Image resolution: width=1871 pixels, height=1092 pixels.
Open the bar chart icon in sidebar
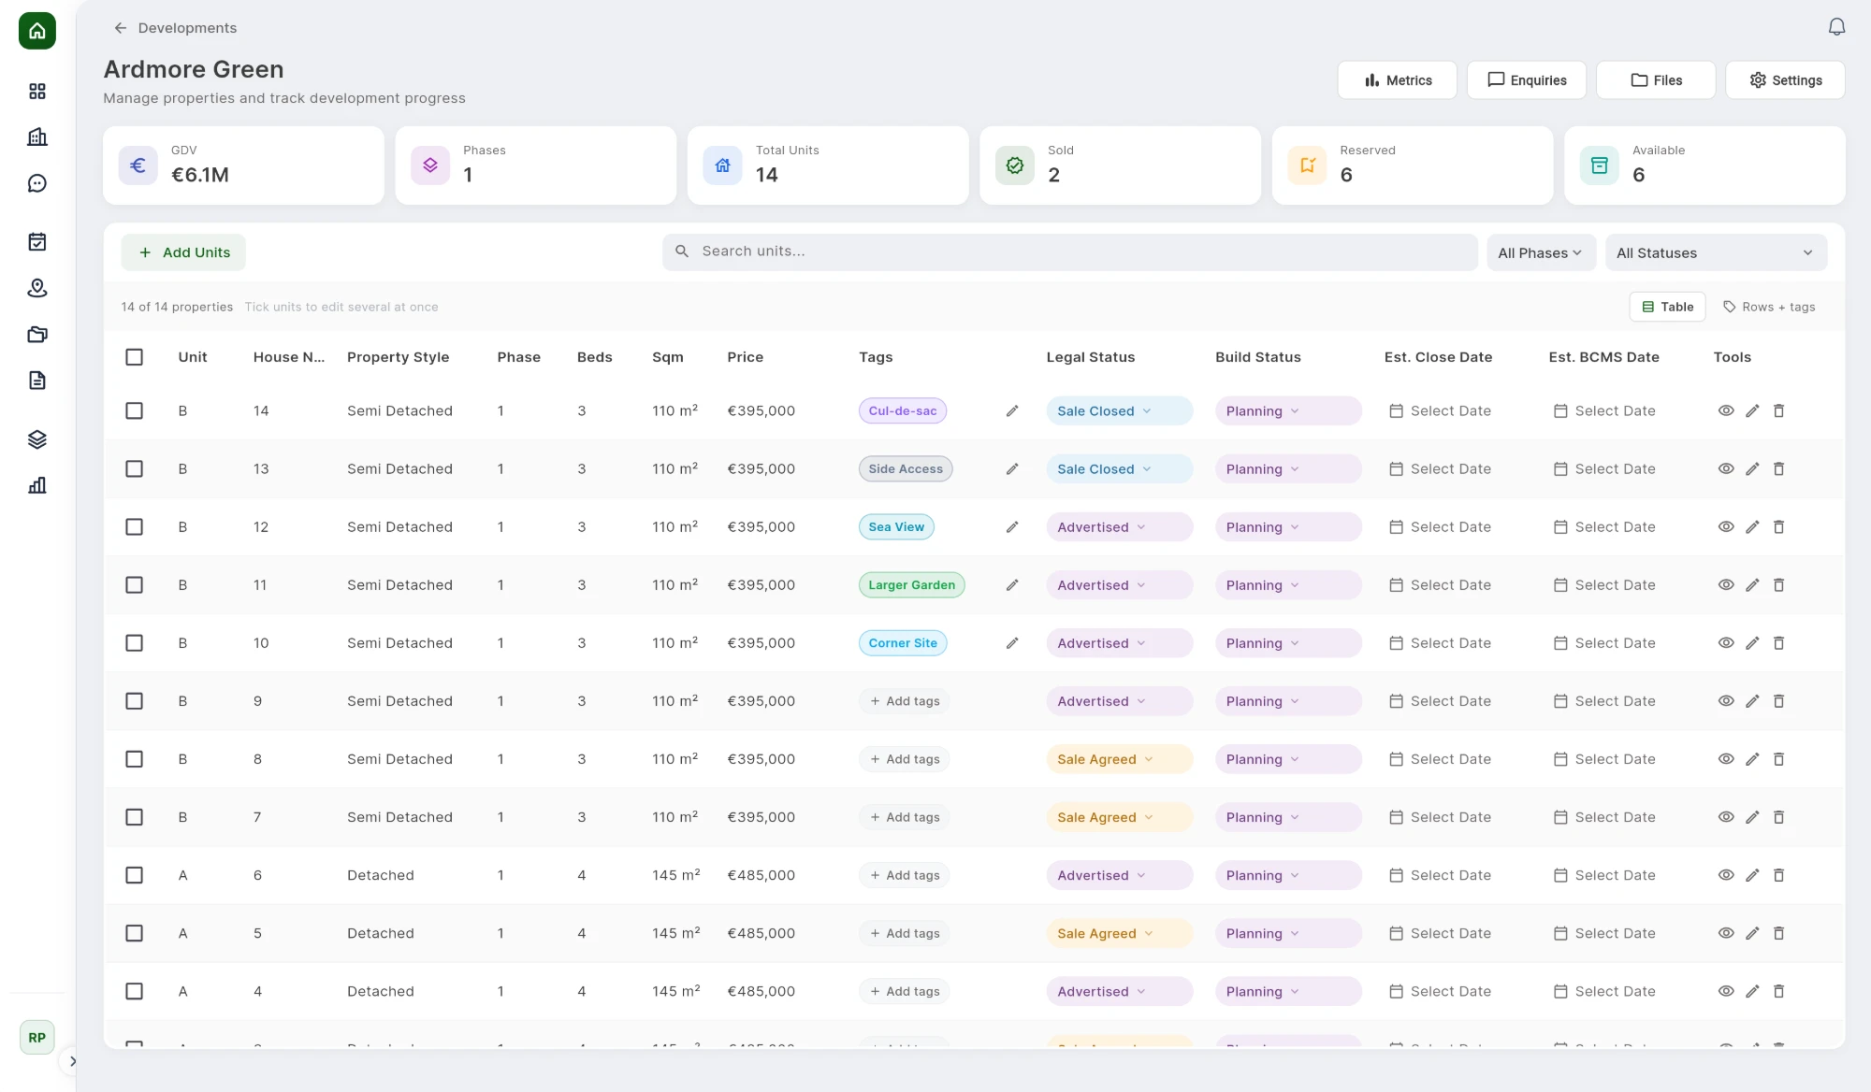[x=37, y=485]
